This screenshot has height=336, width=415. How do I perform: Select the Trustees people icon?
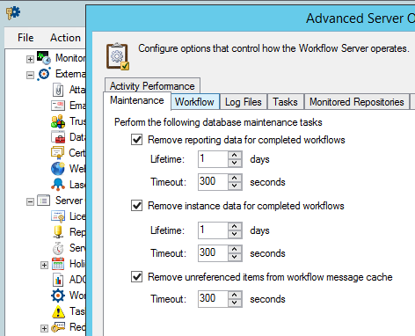pyautogui.click(x=58, y=121)
